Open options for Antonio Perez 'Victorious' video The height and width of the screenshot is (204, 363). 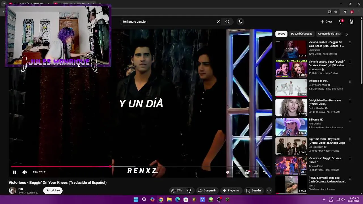coord(350,159)
